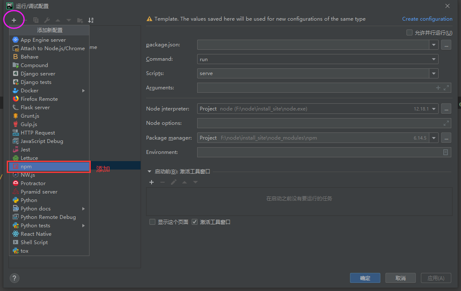Choose Django tests from the list
This screenshot has height=291, width=461.
[49, 82]
